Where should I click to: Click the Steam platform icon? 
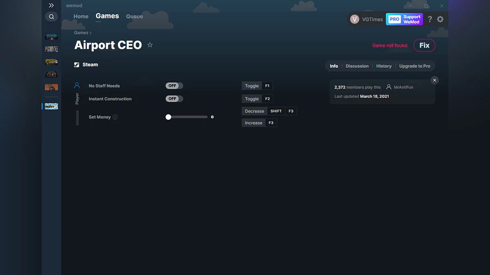(77, 65)
